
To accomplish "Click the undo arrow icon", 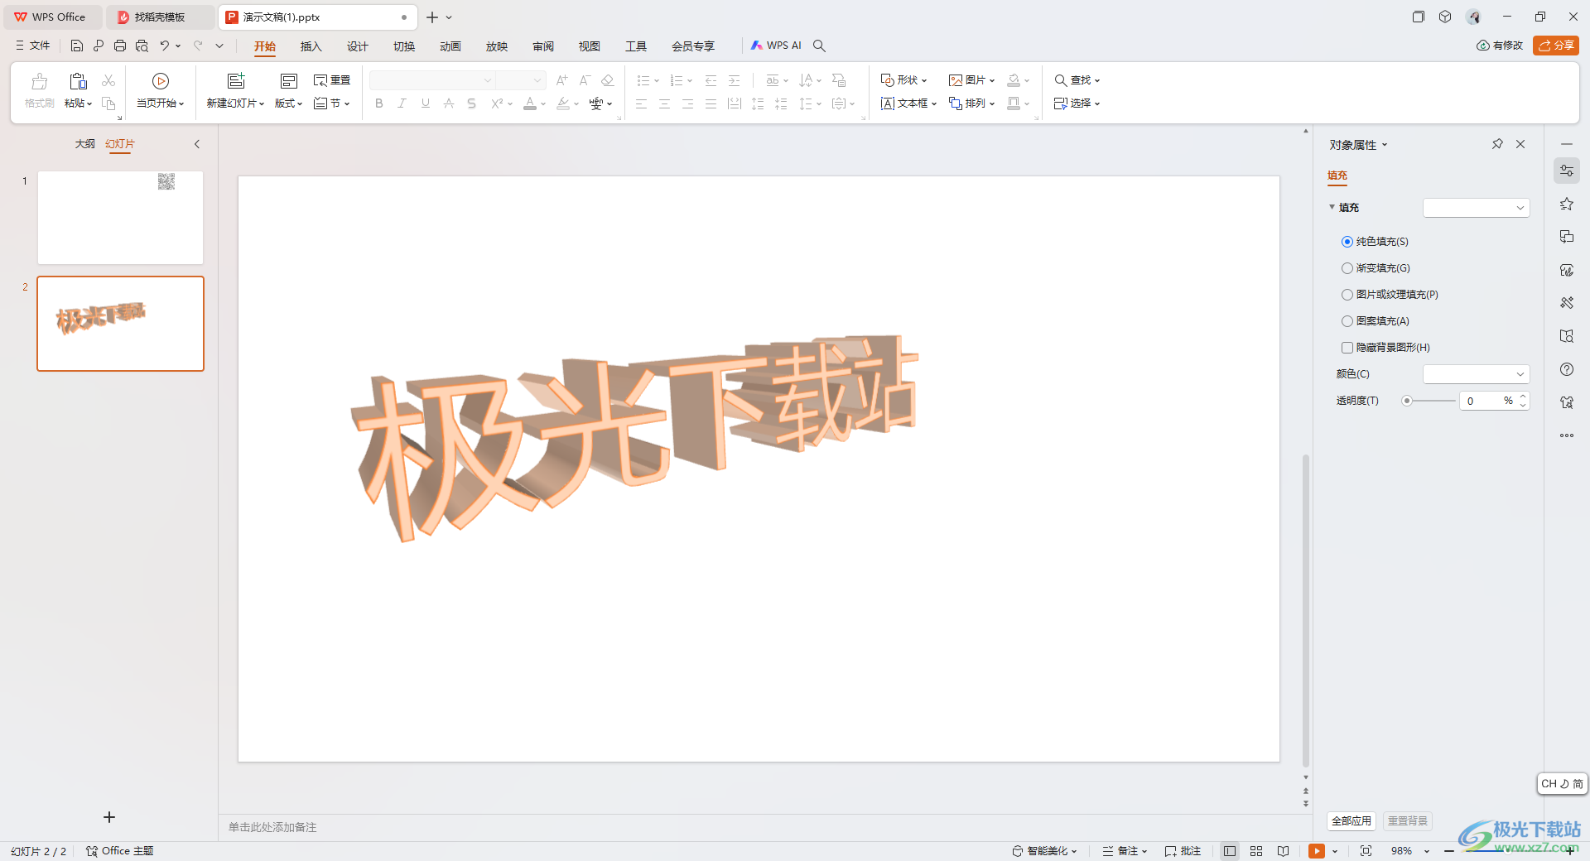I will [x=165, y=46].
